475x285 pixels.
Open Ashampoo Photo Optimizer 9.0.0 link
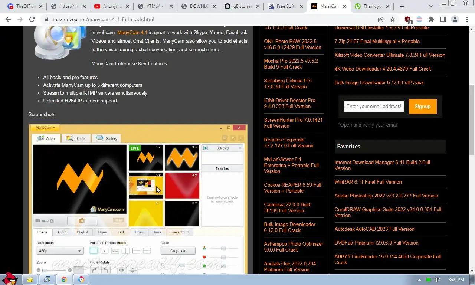click(x=294, y=247)
